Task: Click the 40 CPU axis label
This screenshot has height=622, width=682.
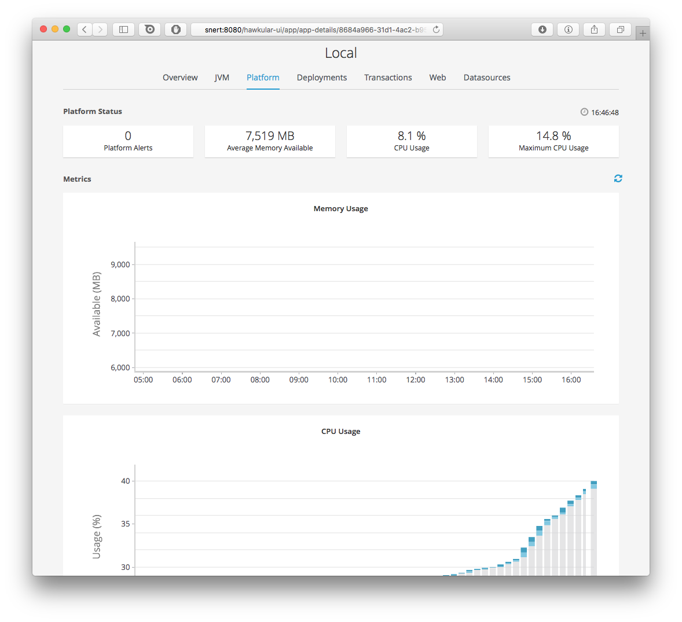Action: pyautogui.click(x=125, y=481)
